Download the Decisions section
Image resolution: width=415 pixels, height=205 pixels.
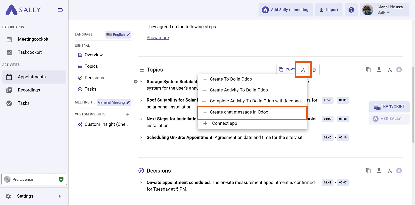coord(379,171)
